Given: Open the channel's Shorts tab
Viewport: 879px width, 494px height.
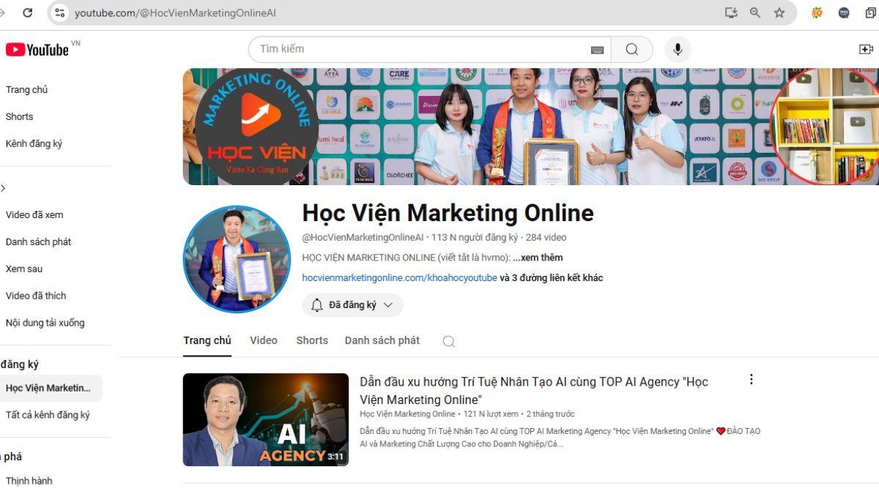Looking at the screenshot, I should [x=312, y=340].
